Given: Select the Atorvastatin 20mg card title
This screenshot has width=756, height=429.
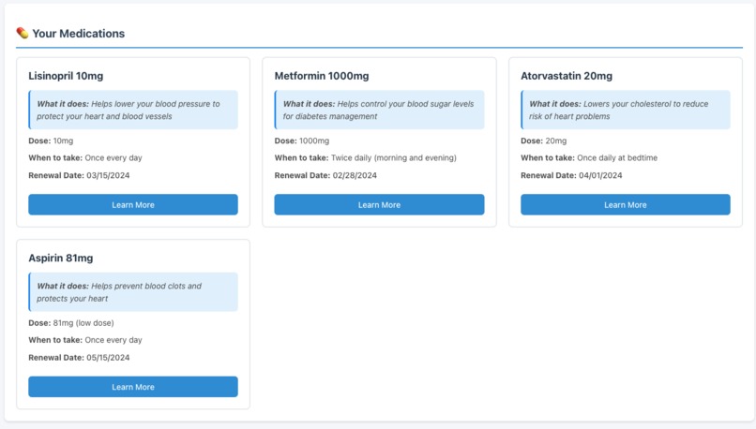Looking at the screenshot, I should (x=567, y=76).
